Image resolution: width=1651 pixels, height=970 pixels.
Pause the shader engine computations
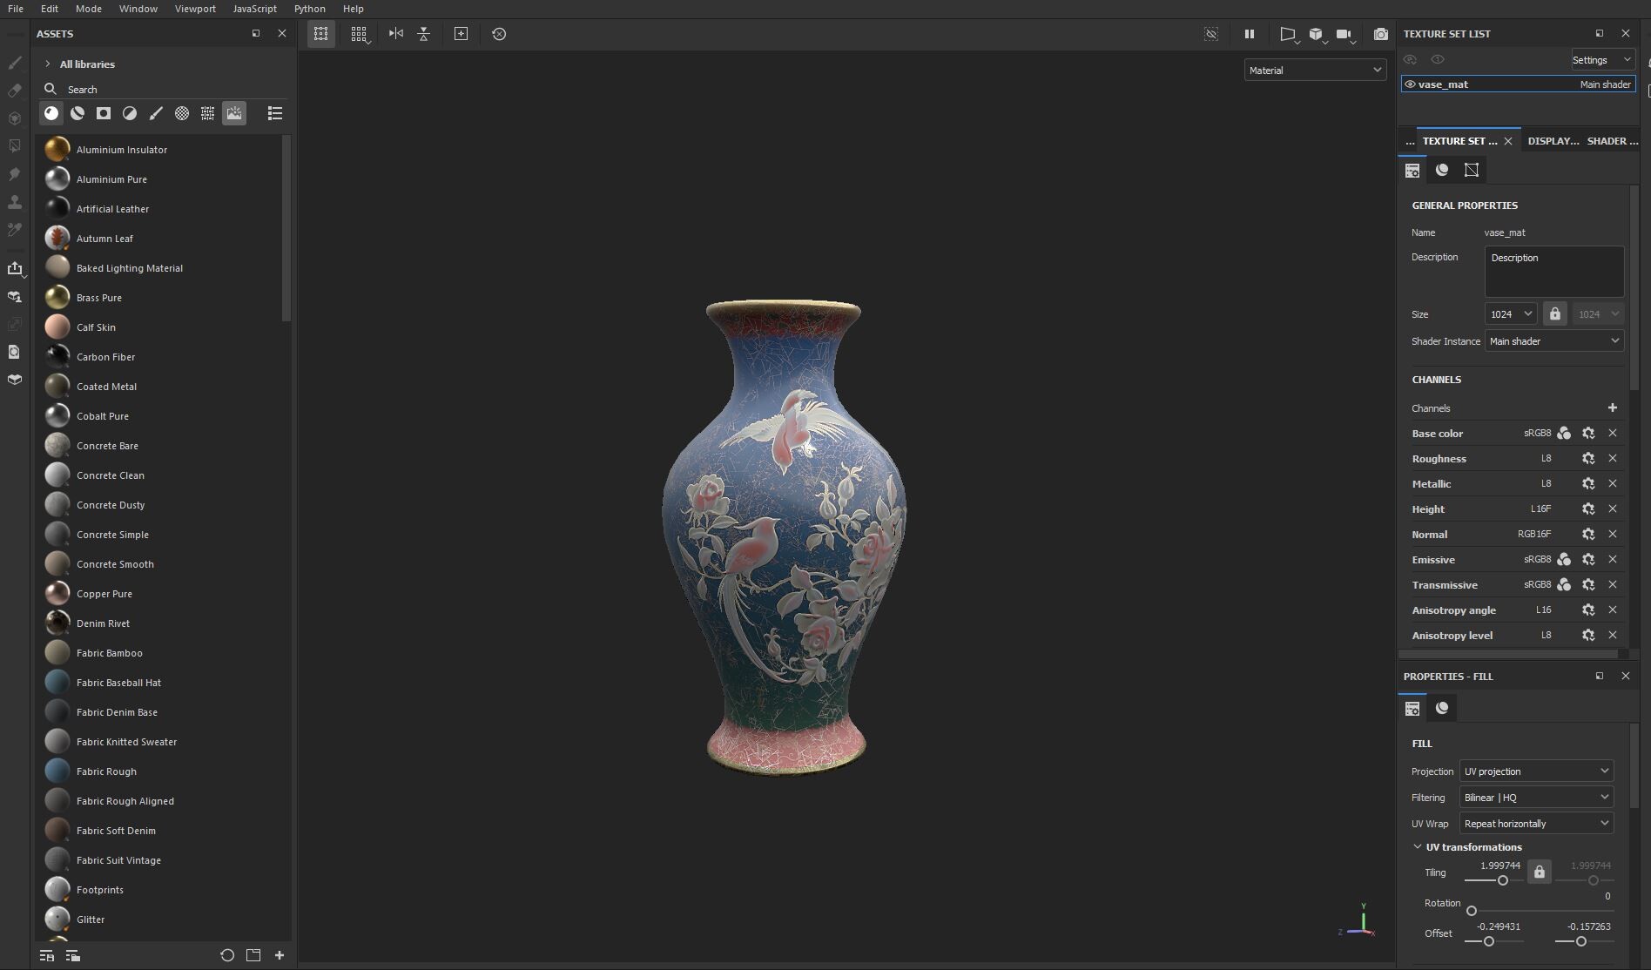[x=1250, y=34]
